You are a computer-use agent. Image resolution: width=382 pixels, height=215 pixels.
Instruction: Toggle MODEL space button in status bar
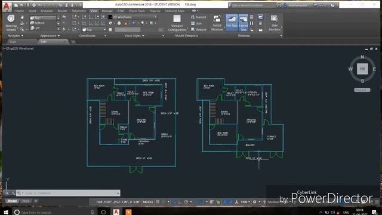(x=148, y=202)
